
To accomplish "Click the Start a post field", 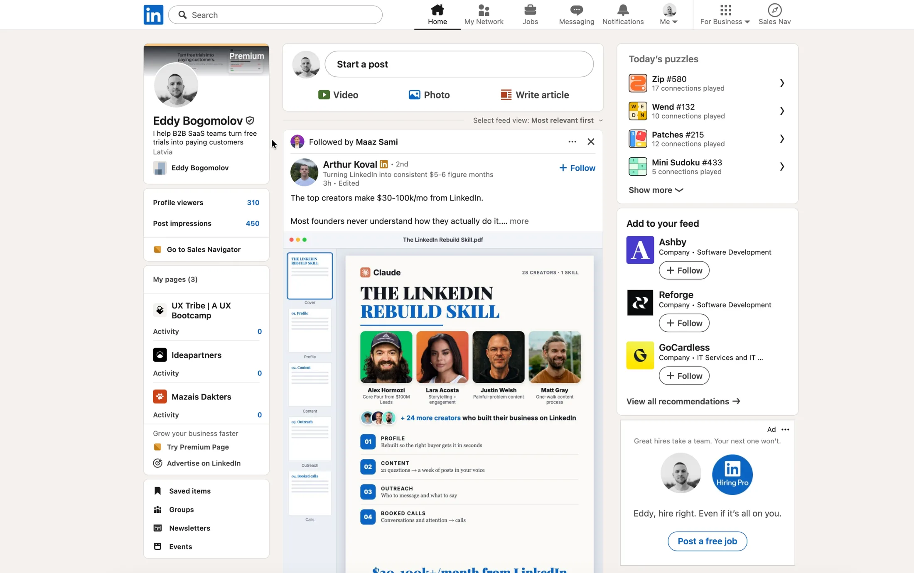I will click(459, 64).
